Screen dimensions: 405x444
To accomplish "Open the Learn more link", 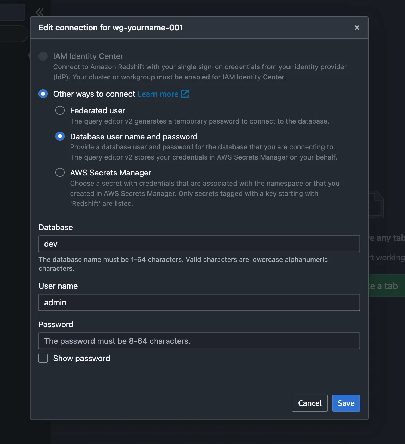I will pyautogui.click(x=158, y=94).
